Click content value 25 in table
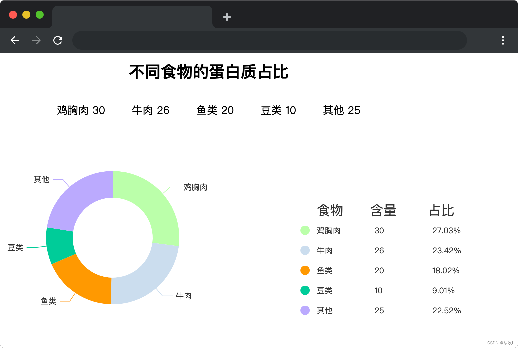 click(379, 311)
